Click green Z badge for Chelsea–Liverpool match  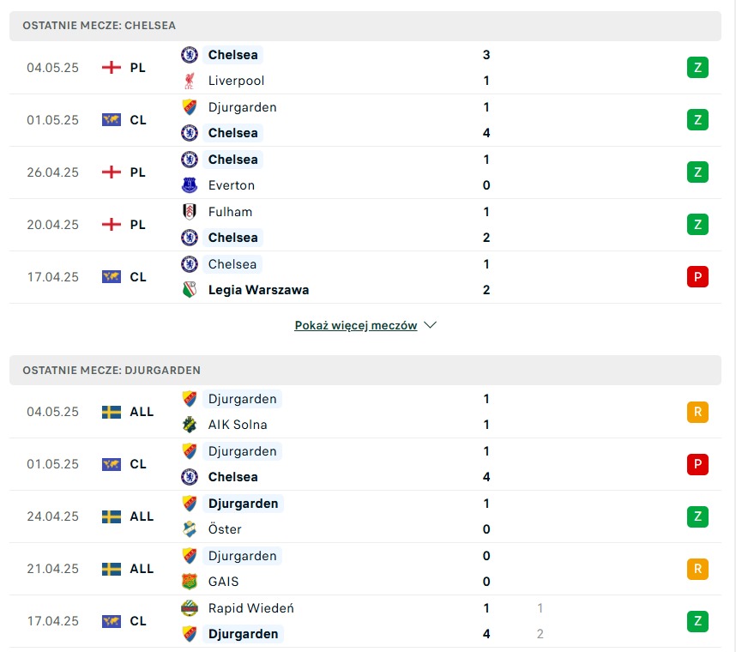click(697, 68)
